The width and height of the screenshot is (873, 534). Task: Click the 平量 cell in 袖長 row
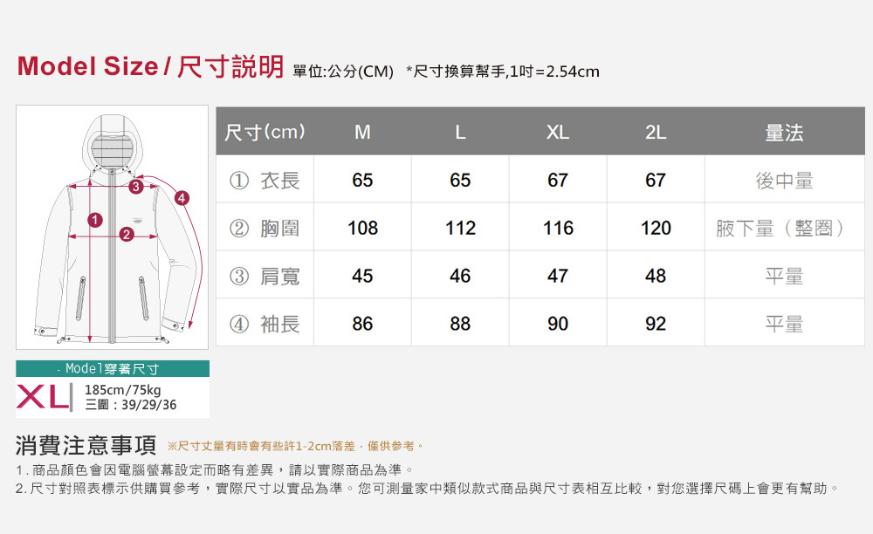pos(785,323)
